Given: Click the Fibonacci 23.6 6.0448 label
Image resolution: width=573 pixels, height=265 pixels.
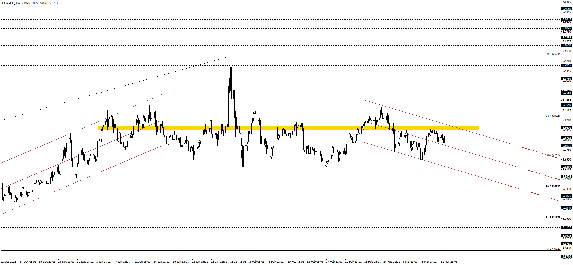Looking at the screenshot, I should [553, 116].
